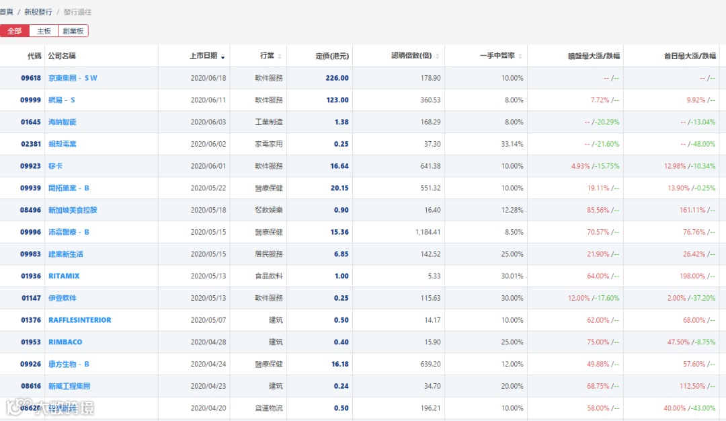Click subscription multiple 641.38

(x=431, y=166)
